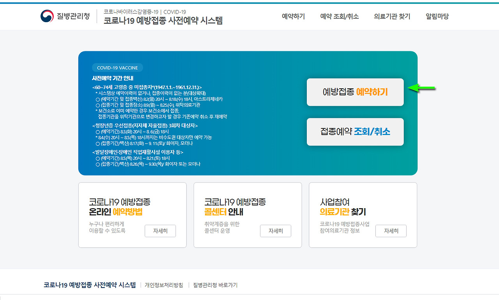Screen dimensions: 499x300
Task: Click the footer 코로나19 예방접종 사전예약 시스템 text
Action: (90, 285)
